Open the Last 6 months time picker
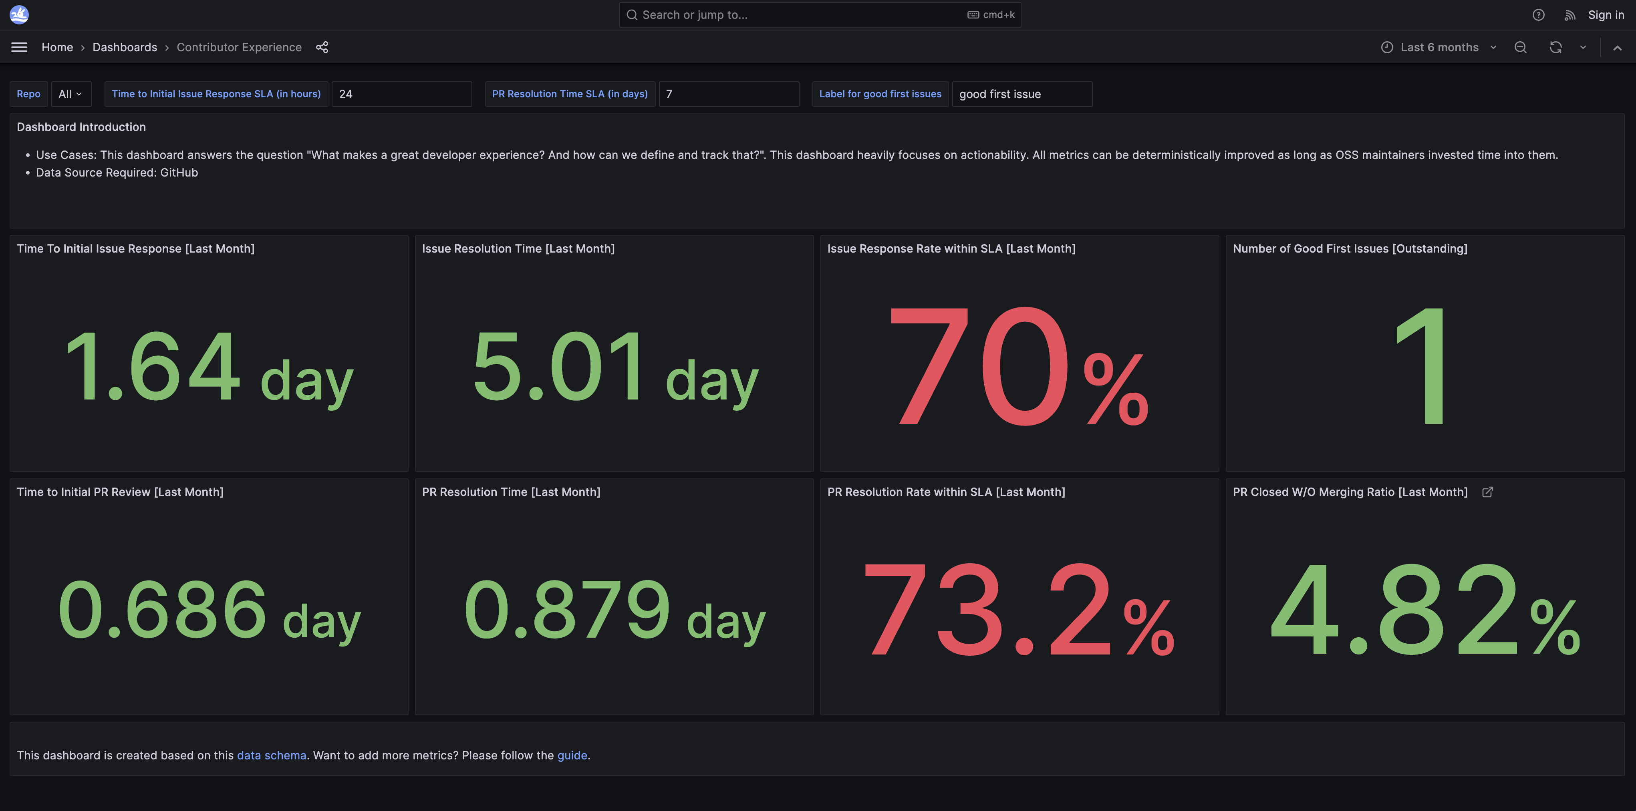This screenshot has width=1636, height=811. (1439, 48)
